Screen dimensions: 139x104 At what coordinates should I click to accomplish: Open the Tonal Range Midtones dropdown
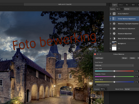click(x=114, y=65)
